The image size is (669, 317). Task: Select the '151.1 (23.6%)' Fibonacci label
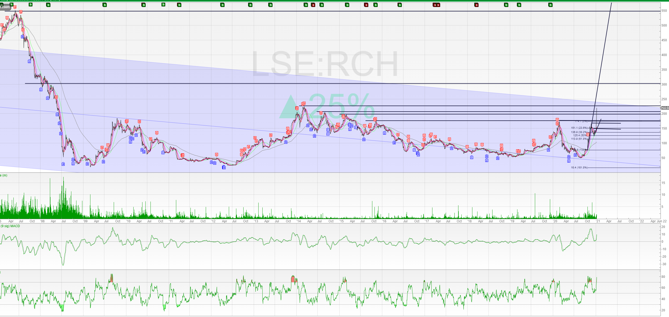(579, 128)
